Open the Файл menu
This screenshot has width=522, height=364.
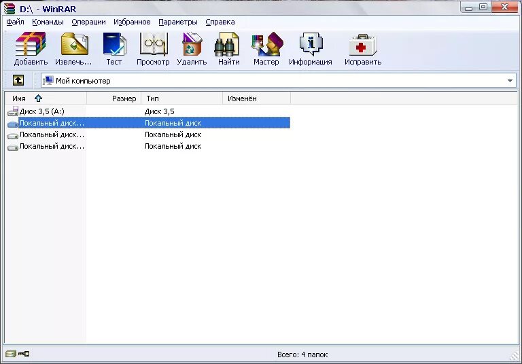coord(16,22)
